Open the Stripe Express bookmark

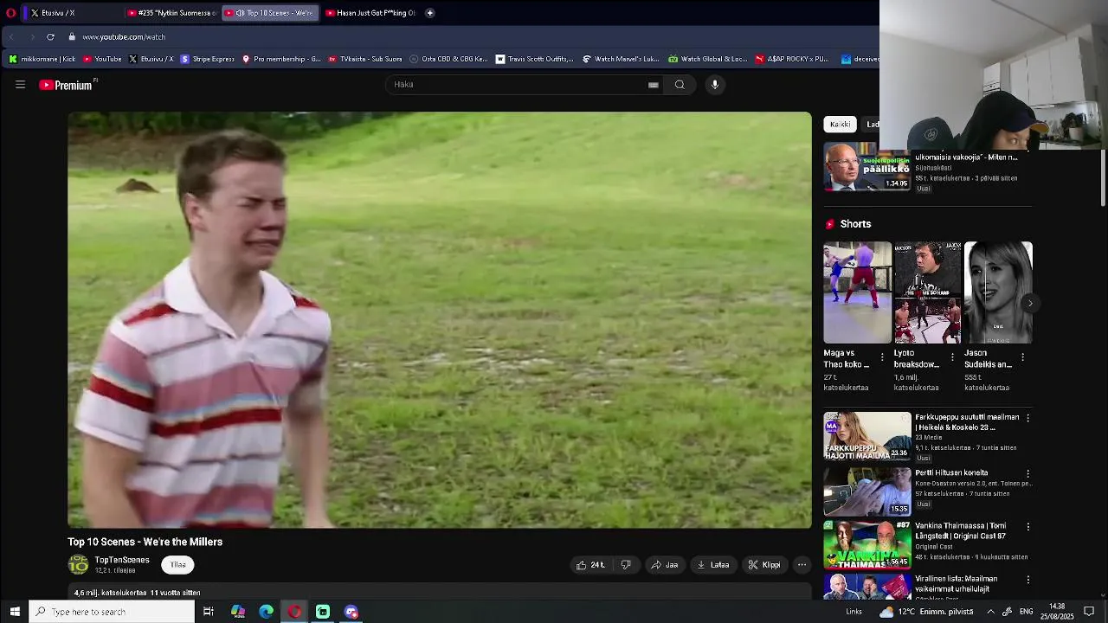[x=208, y=59]
